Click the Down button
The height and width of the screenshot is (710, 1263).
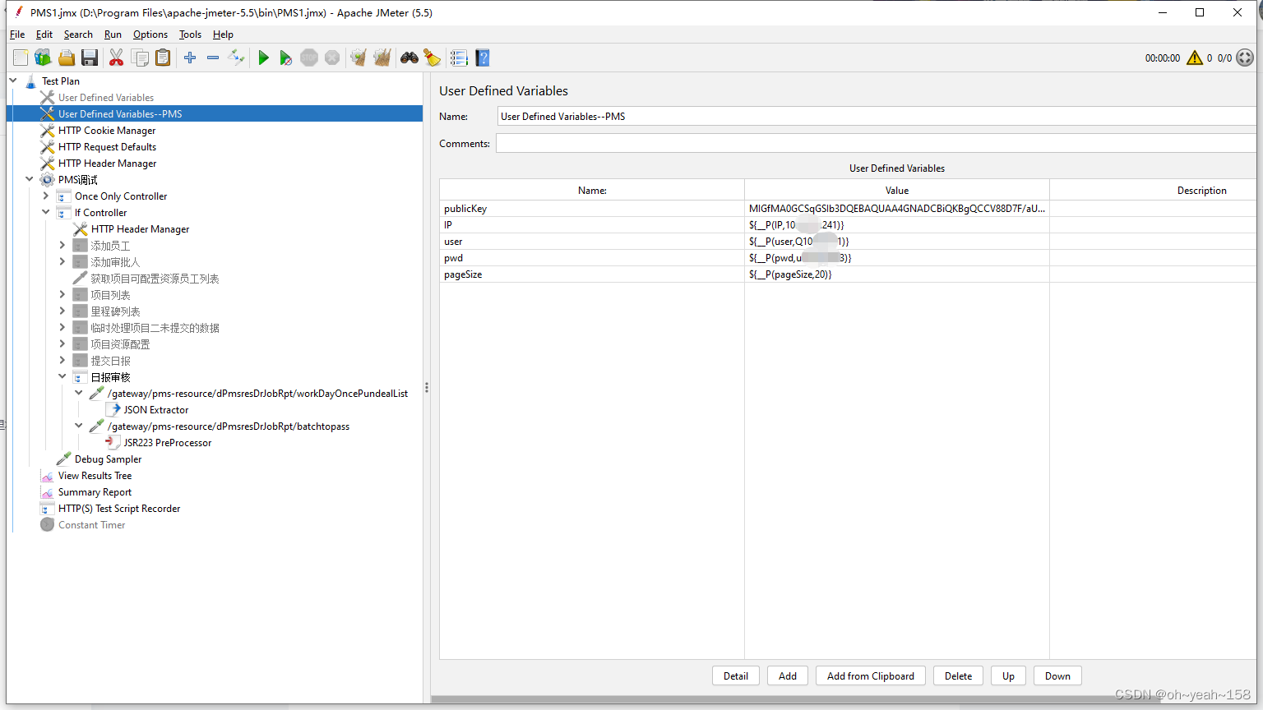click(x=1057, y=675)
